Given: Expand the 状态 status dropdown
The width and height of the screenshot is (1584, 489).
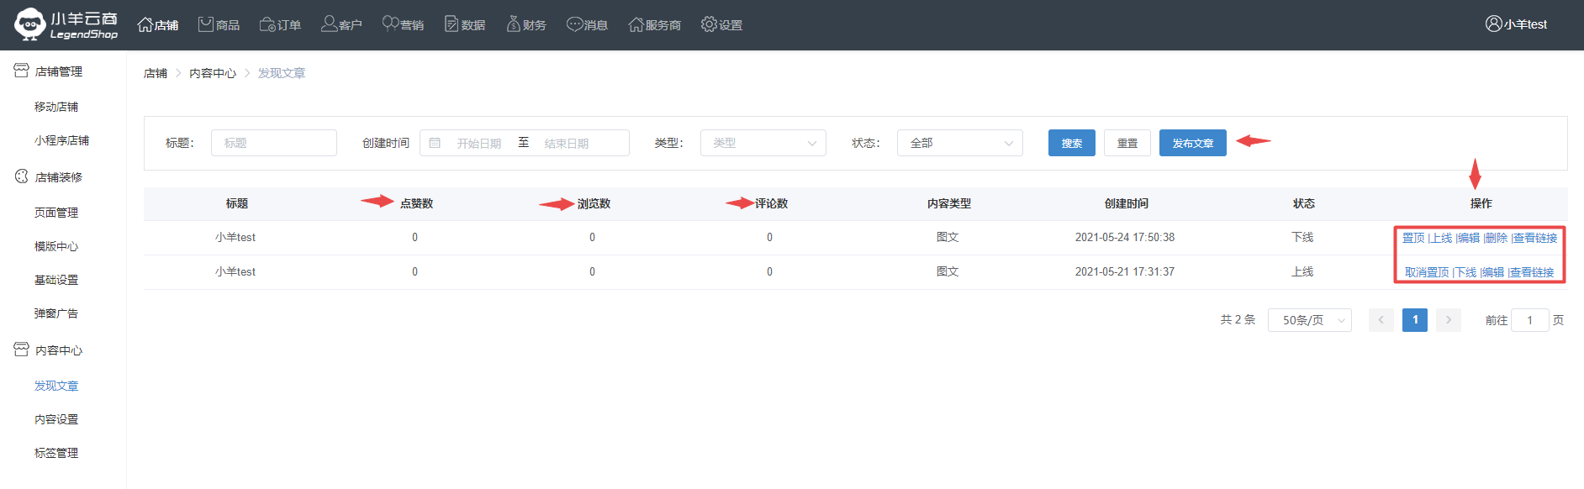Looking at the screenshot, I should click(x=959, y=143).
